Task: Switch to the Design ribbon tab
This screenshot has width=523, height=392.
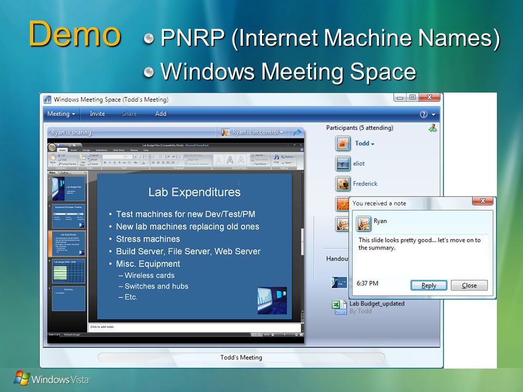Action: point(87,150)
